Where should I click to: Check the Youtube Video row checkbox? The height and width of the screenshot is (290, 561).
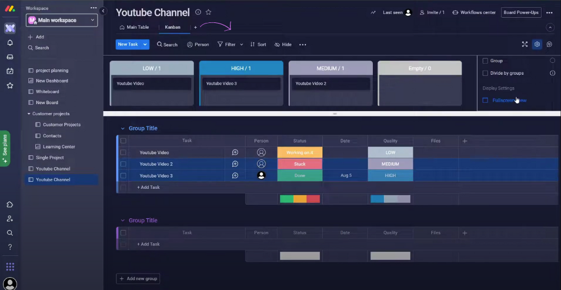pos(123,152)
